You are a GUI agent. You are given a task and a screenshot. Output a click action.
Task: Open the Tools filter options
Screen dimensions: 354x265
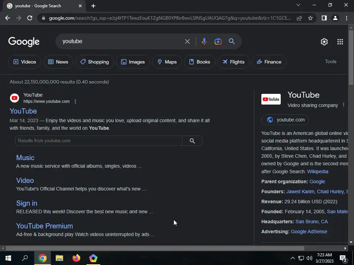(330, 61)
